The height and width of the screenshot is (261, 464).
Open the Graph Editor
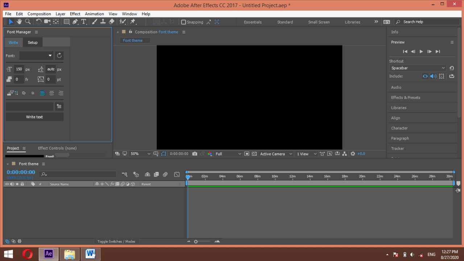coord(177,174)
